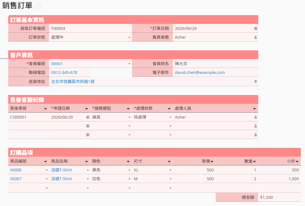Click quantity 2 in IN007 row
Viewport: 305px width, 206px height.
point(255,179)
